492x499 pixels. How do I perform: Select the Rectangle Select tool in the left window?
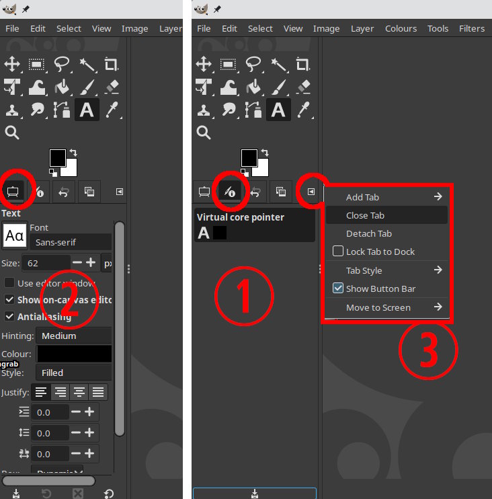pos(37,65)
